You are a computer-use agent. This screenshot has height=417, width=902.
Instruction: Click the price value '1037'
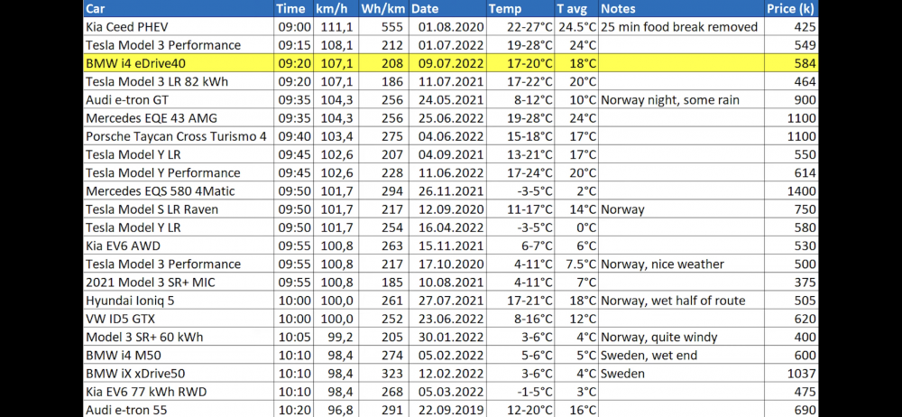(x=801, y=374)
